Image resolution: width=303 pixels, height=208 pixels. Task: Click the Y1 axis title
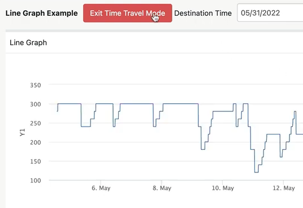[x=23, y=132]
